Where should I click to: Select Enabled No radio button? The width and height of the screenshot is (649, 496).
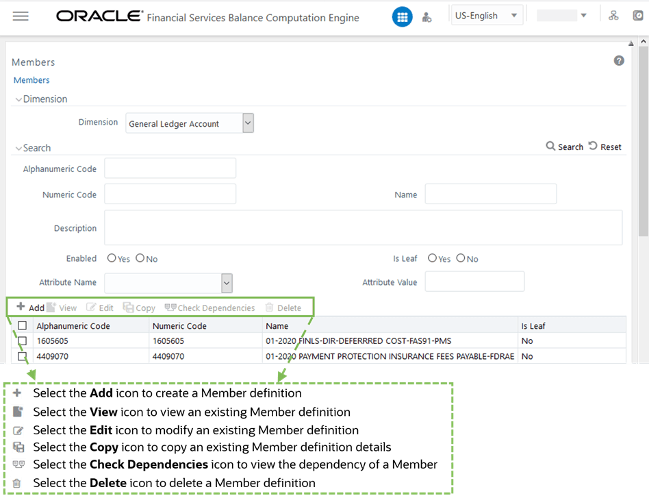point(140,258)
